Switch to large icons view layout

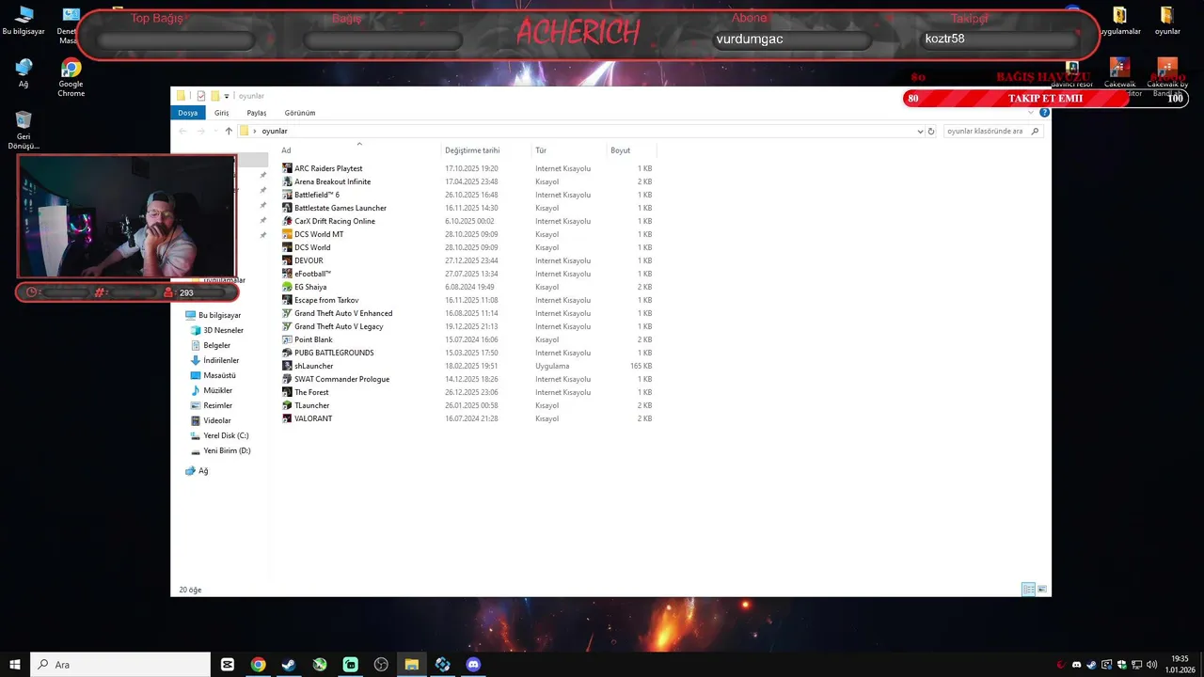[x=1042, y=590]
